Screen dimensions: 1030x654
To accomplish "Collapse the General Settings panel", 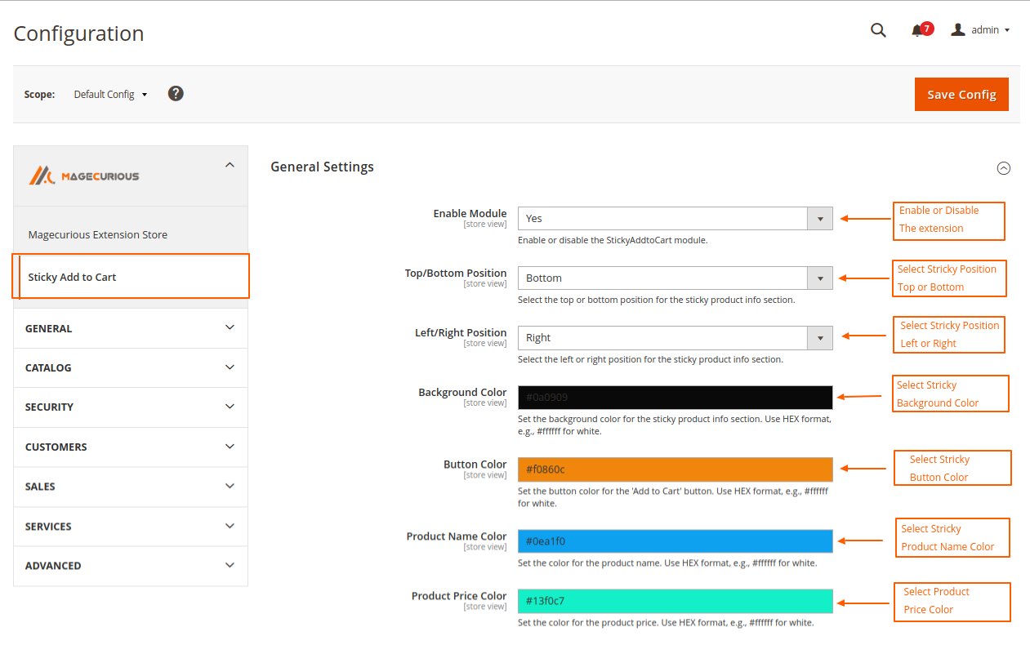I will click(x=1004, y=167).
